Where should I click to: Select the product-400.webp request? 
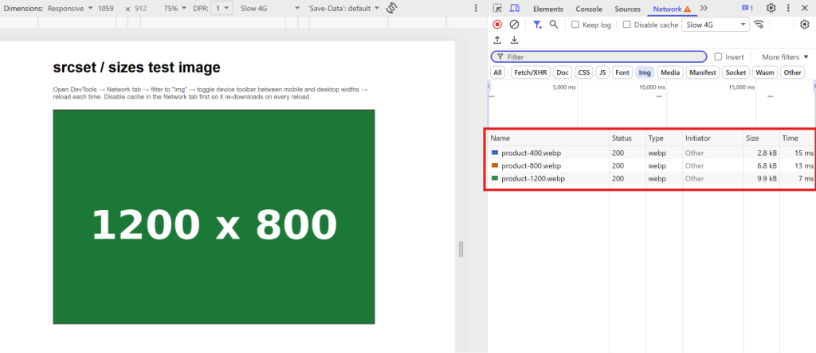651,153
